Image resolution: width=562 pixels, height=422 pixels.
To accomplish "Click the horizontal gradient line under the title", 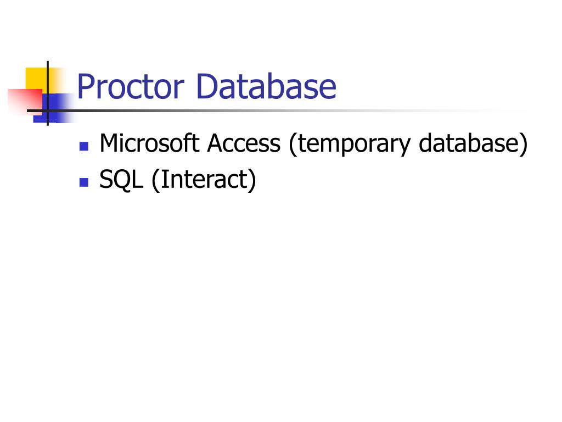I will (x=274, y=110).
